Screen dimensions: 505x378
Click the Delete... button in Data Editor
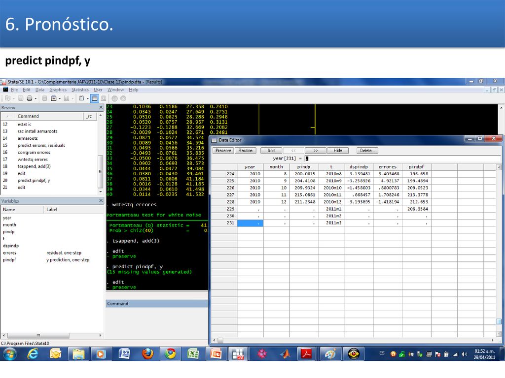point(367,151)
